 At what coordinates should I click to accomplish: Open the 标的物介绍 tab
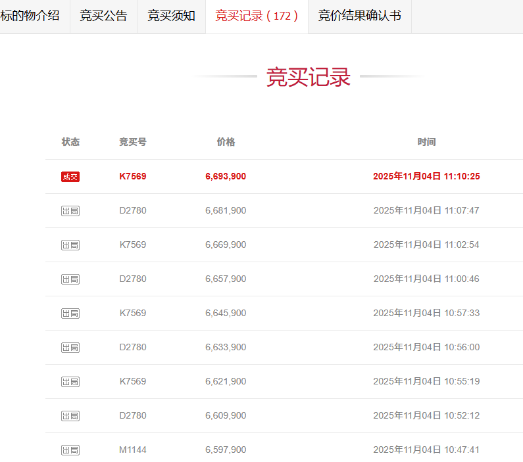coord(30,16)
